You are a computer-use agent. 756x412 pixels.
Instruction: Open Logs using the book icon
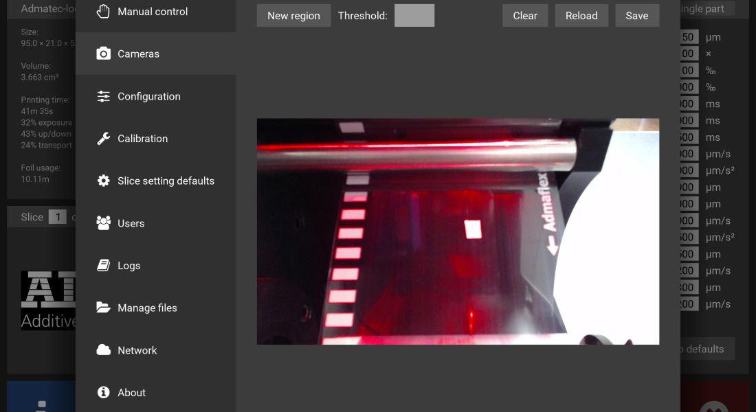(x=103, y=266)
